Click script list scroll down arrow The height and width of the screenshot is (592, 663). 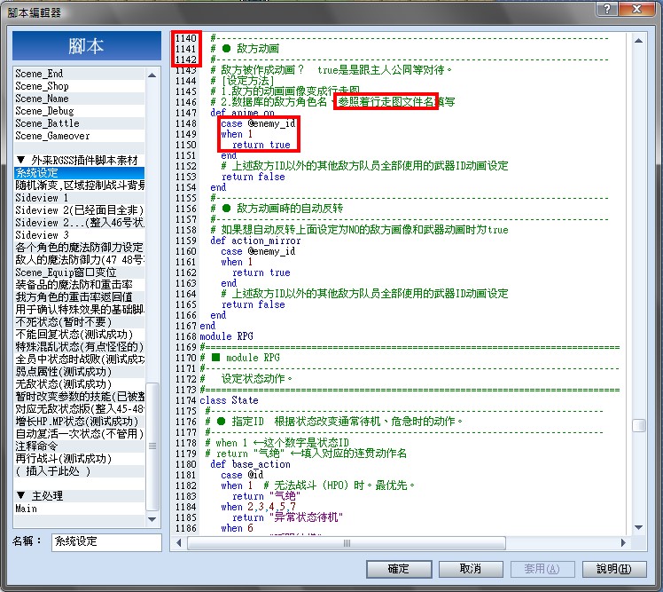[152, 519]
